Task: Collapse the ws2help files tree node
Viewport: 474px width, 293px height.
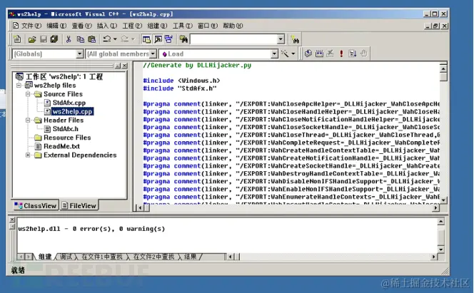Action: (x=19, y=86)
